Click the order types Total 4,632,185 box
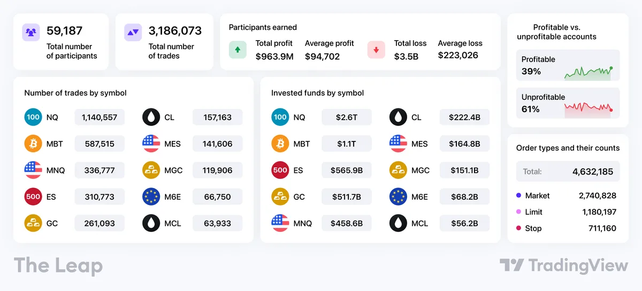Screen dimensions: 642x291 coord(568,171)
